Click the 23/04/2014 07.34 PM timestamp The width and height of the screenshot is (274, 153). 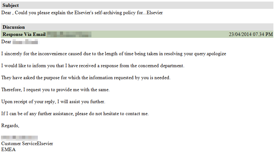click(x=251, y=34)
